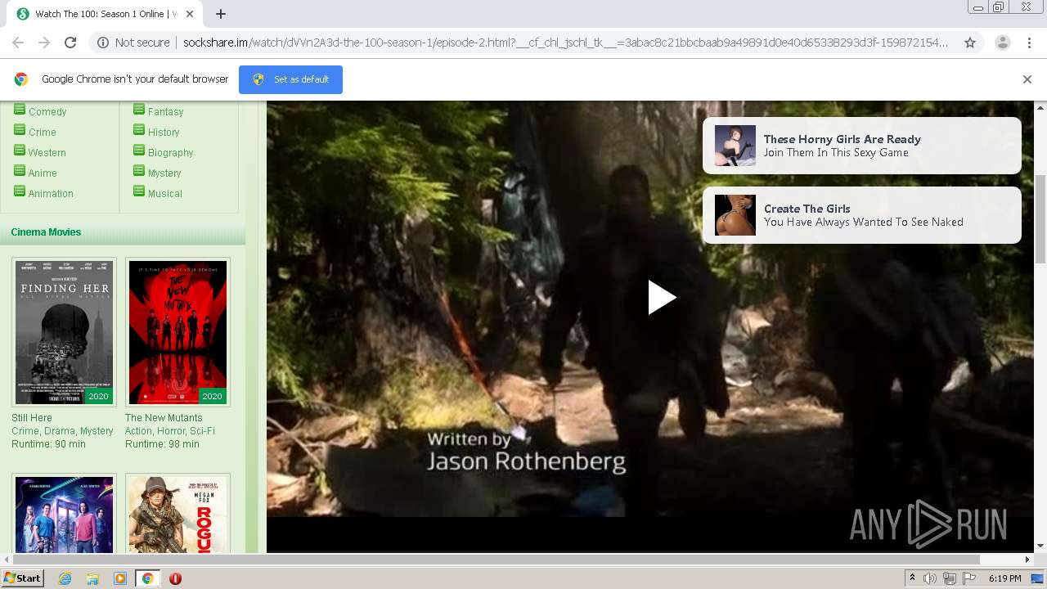
Task: Click the scroll down arrow of the page
Action: pyautogui.click(x=1040, y=546)
